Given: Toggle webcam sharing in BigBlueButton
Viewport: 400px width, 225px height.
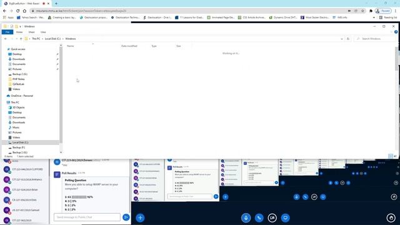Looking at the screenshot, I should pos(272,218).
